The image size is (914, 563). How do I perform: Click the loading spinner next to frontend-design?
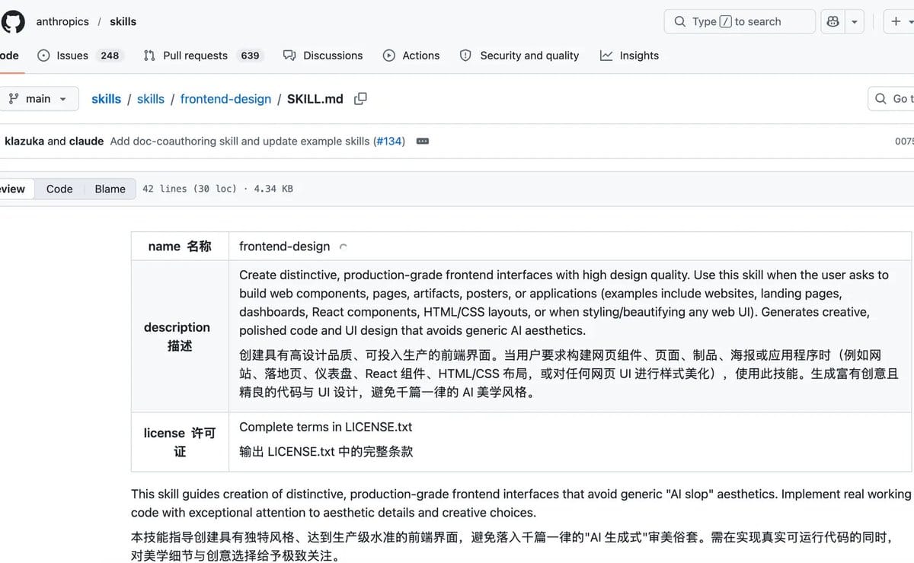pyautogui.click(x=343, y=247)
